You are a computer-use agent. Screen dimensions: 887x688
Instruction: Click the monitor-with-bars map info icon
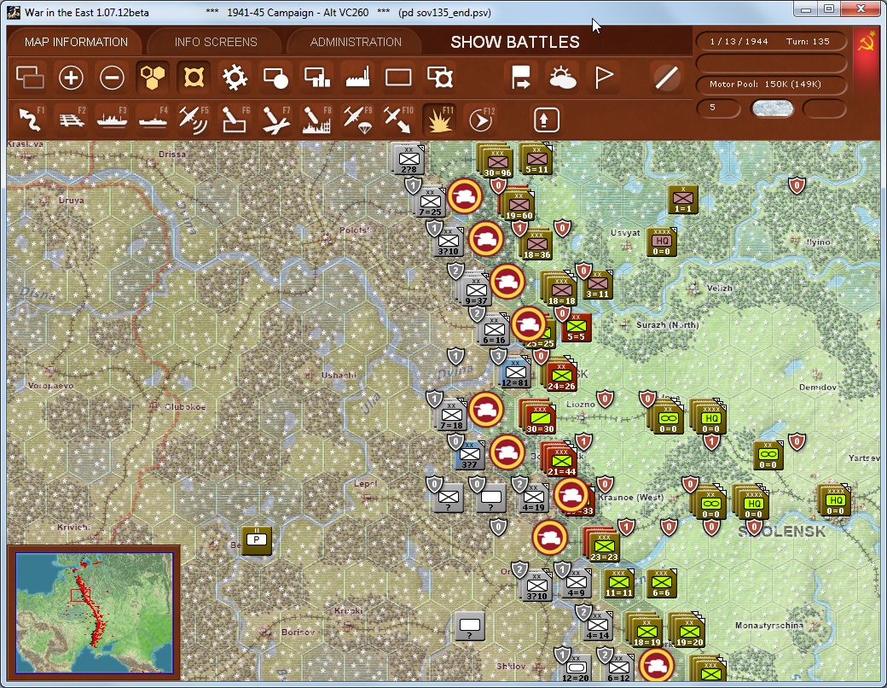(316, 78)
